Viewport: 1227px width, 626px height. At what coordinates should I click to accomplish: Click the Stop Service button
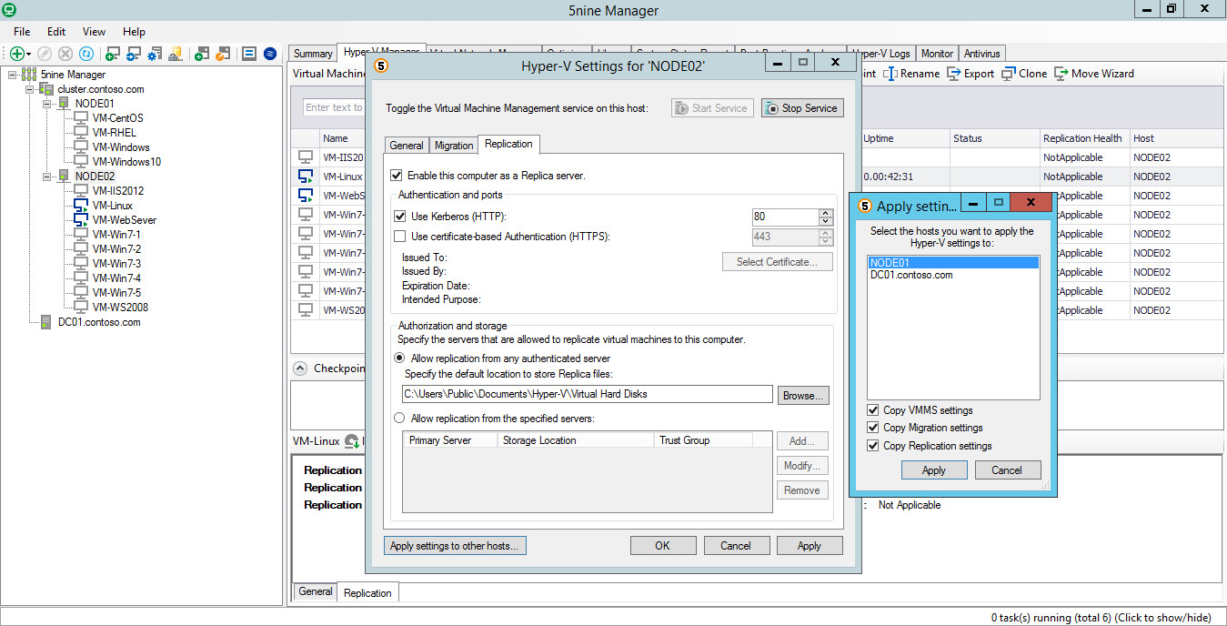pos(802,108)
